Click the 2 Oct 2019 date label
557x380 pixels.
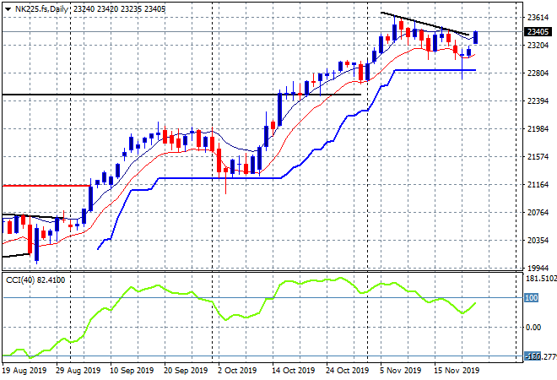[237, 371]
